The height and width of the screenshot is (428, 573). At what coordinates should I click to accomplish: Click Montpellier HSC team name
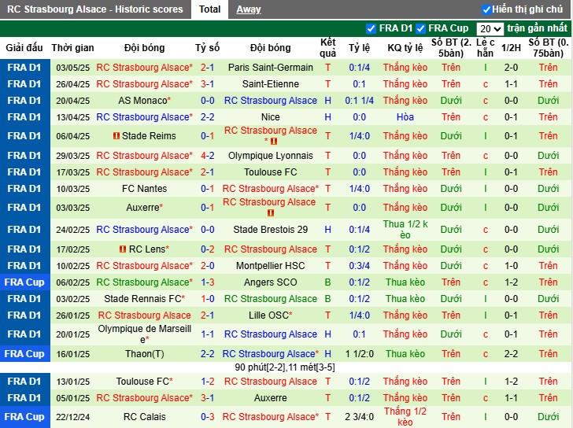(271, 266)
